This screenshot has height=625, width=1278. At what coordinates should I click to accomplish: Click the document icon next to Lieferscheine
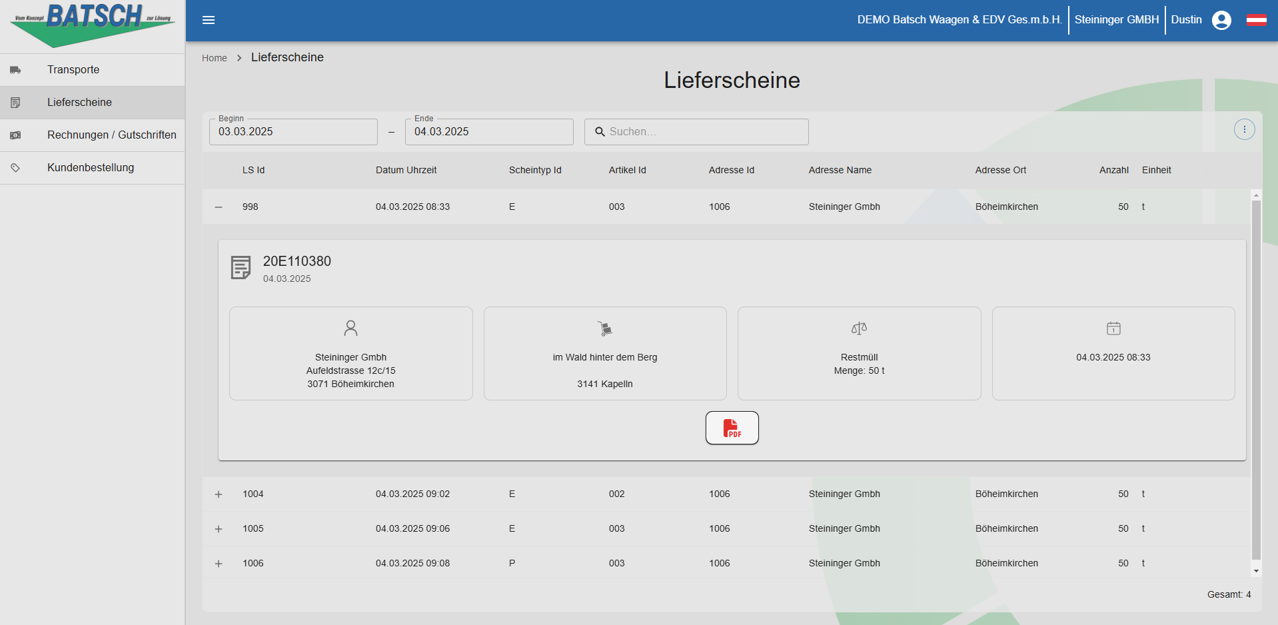point(15,103)
